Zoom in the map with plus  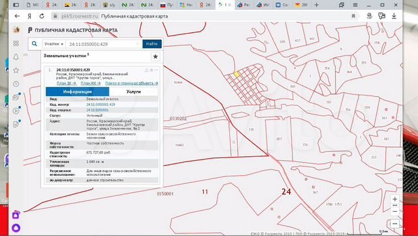(394, 199)
